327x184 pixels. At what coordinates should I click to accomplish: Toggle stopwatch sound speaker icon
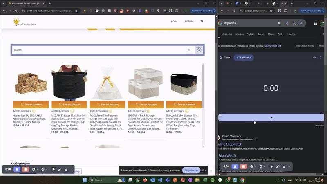pos(314,58)
